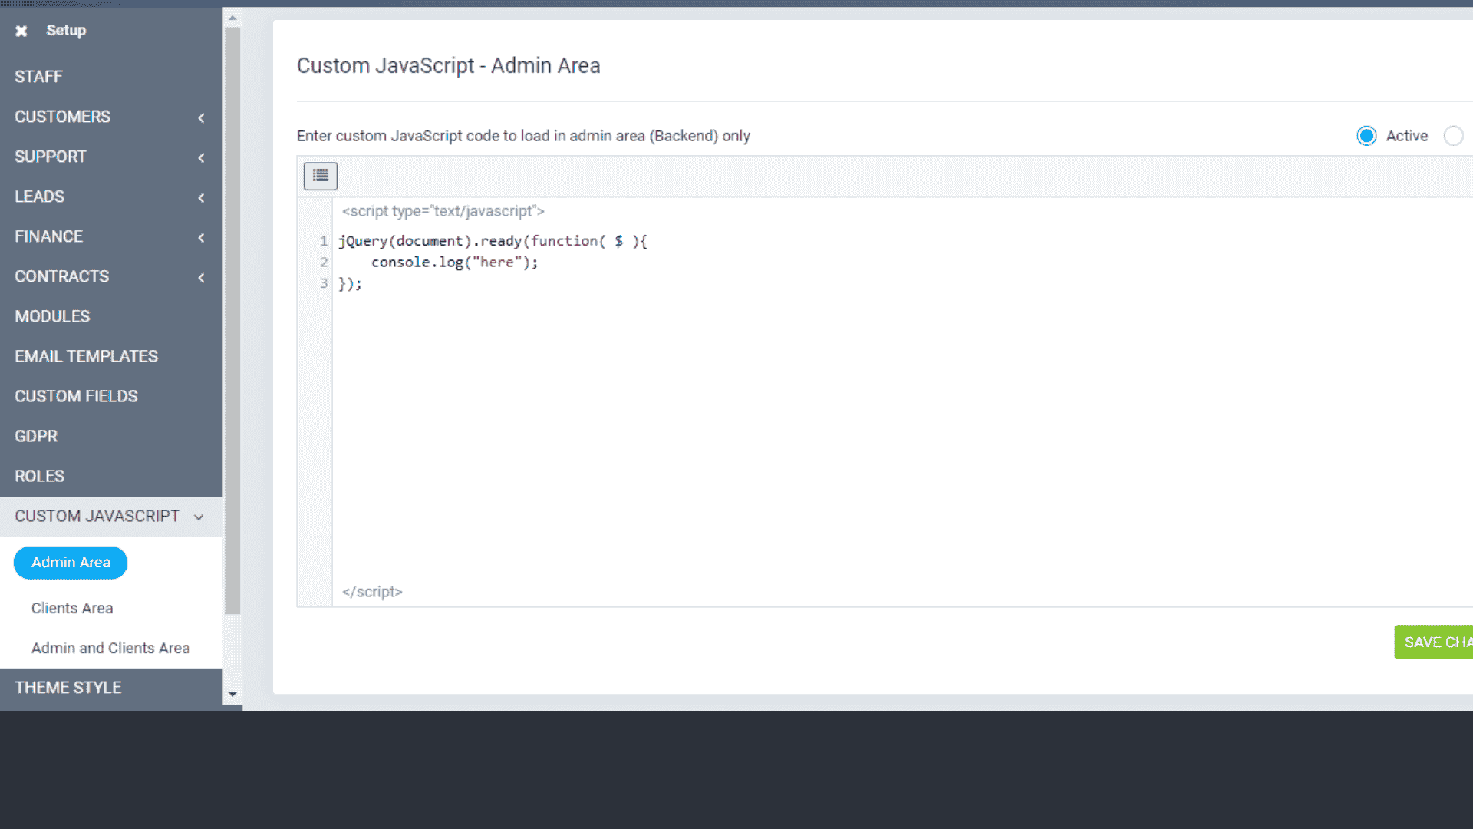Select the inactive radio option on the right
The height and width of the screenshot is (829, 1473).
1454,135
